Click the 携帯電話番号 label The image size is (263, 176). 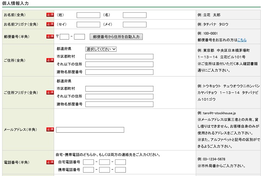69,170
